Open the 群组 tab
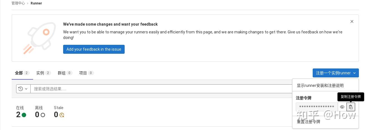Image resolution: width=365 pixels, height=130 pixels. click(x=65, y=73)
